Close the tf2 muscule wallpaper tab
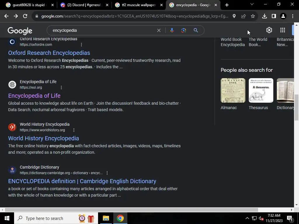 (x=161, y=5)
